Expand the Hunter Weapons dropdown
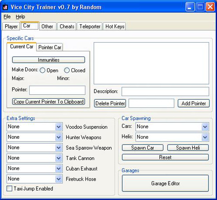The width and height of the screenshot is (217, 200). [34, 137]
